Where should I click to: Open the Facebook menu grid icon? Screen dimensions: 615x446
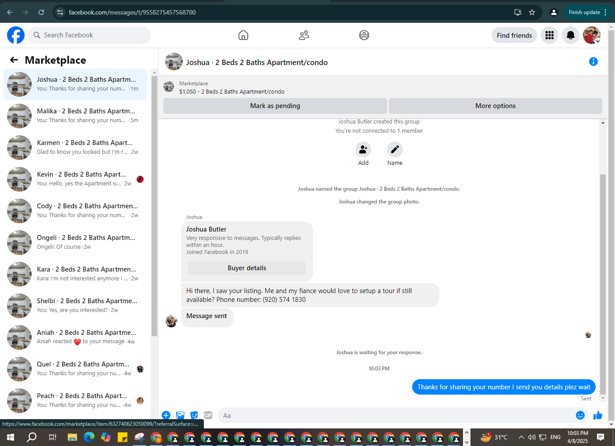[550, 35]
